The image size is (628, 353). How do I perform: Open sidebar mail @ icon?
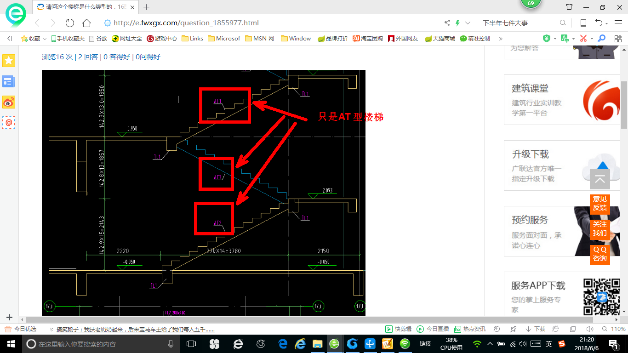[x=9, y=122]
